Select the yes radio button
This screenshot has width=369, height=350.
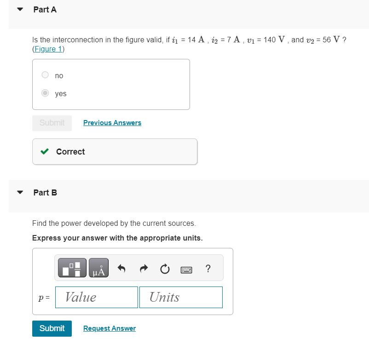[x=45, y=92]
